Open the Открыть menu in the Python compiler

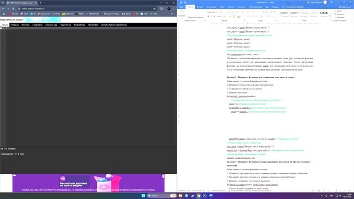click(x=15, y=25)
